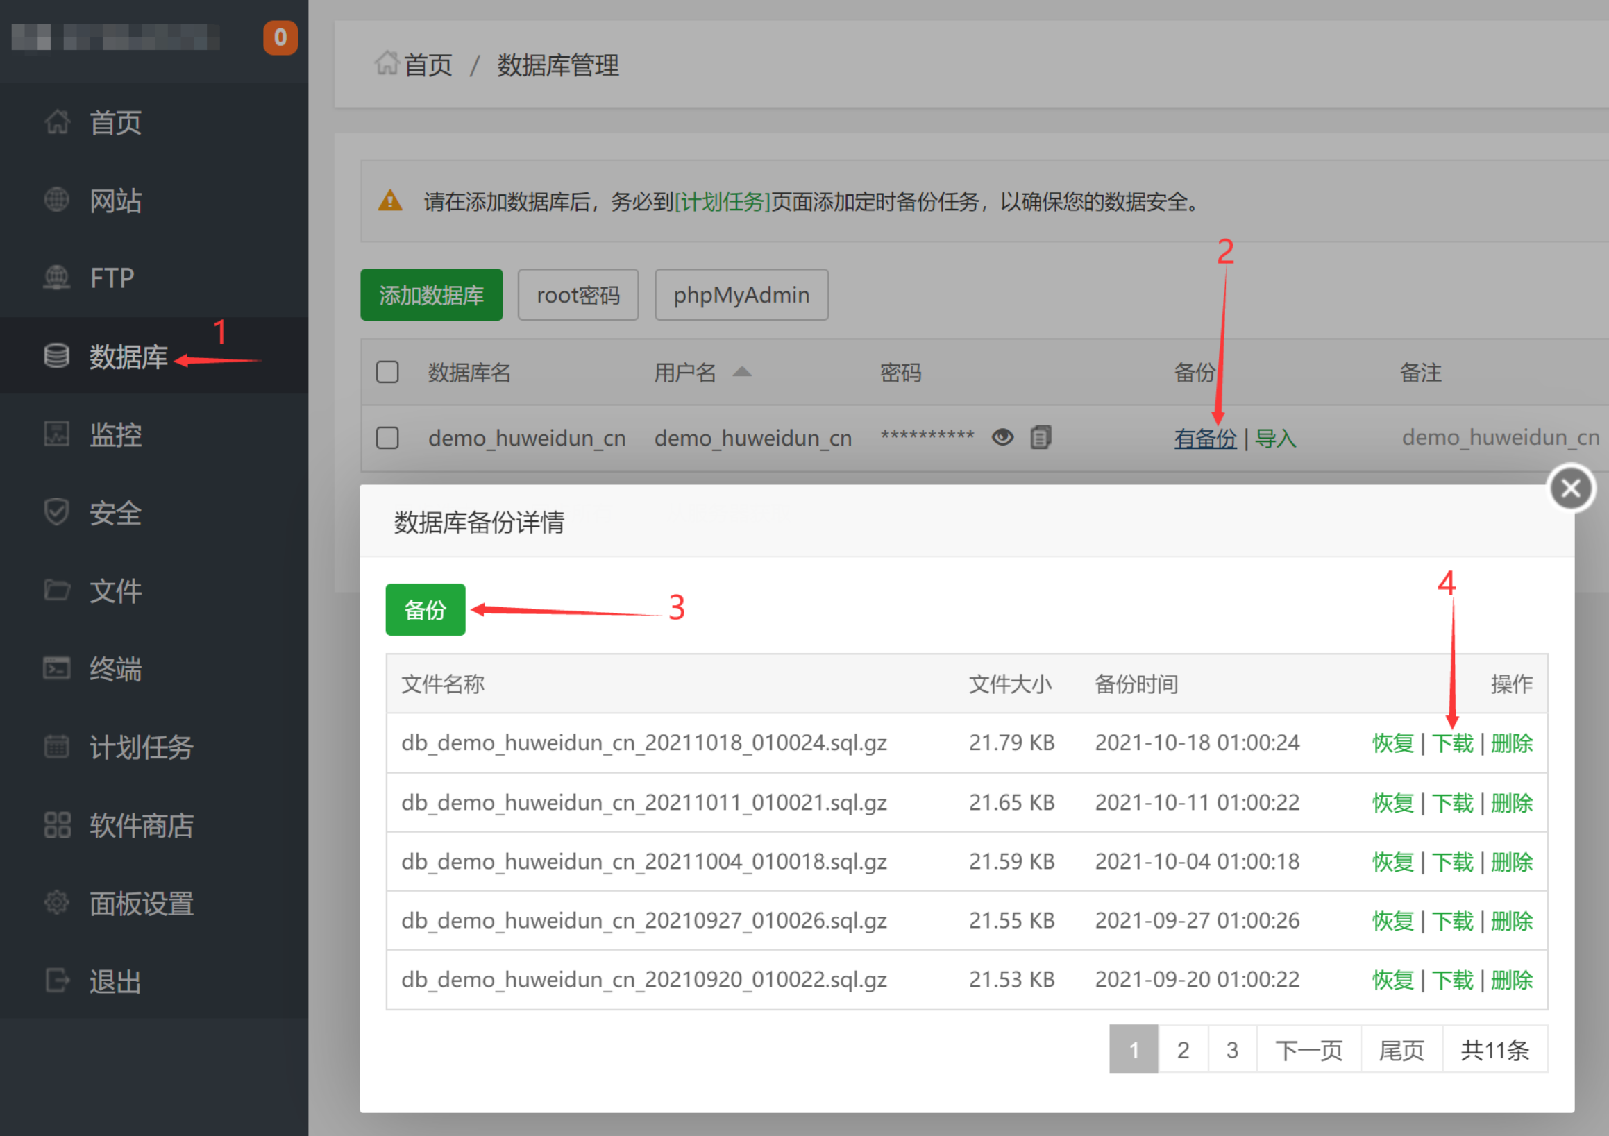
Task: Click the 有备份 link
Action: pyautogui.click(x=1205, y=439)
